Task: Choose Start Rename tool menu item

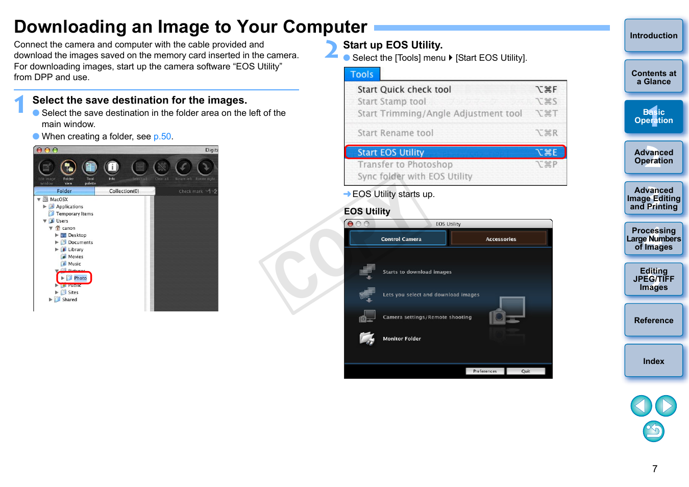Action: click(456, 133)
